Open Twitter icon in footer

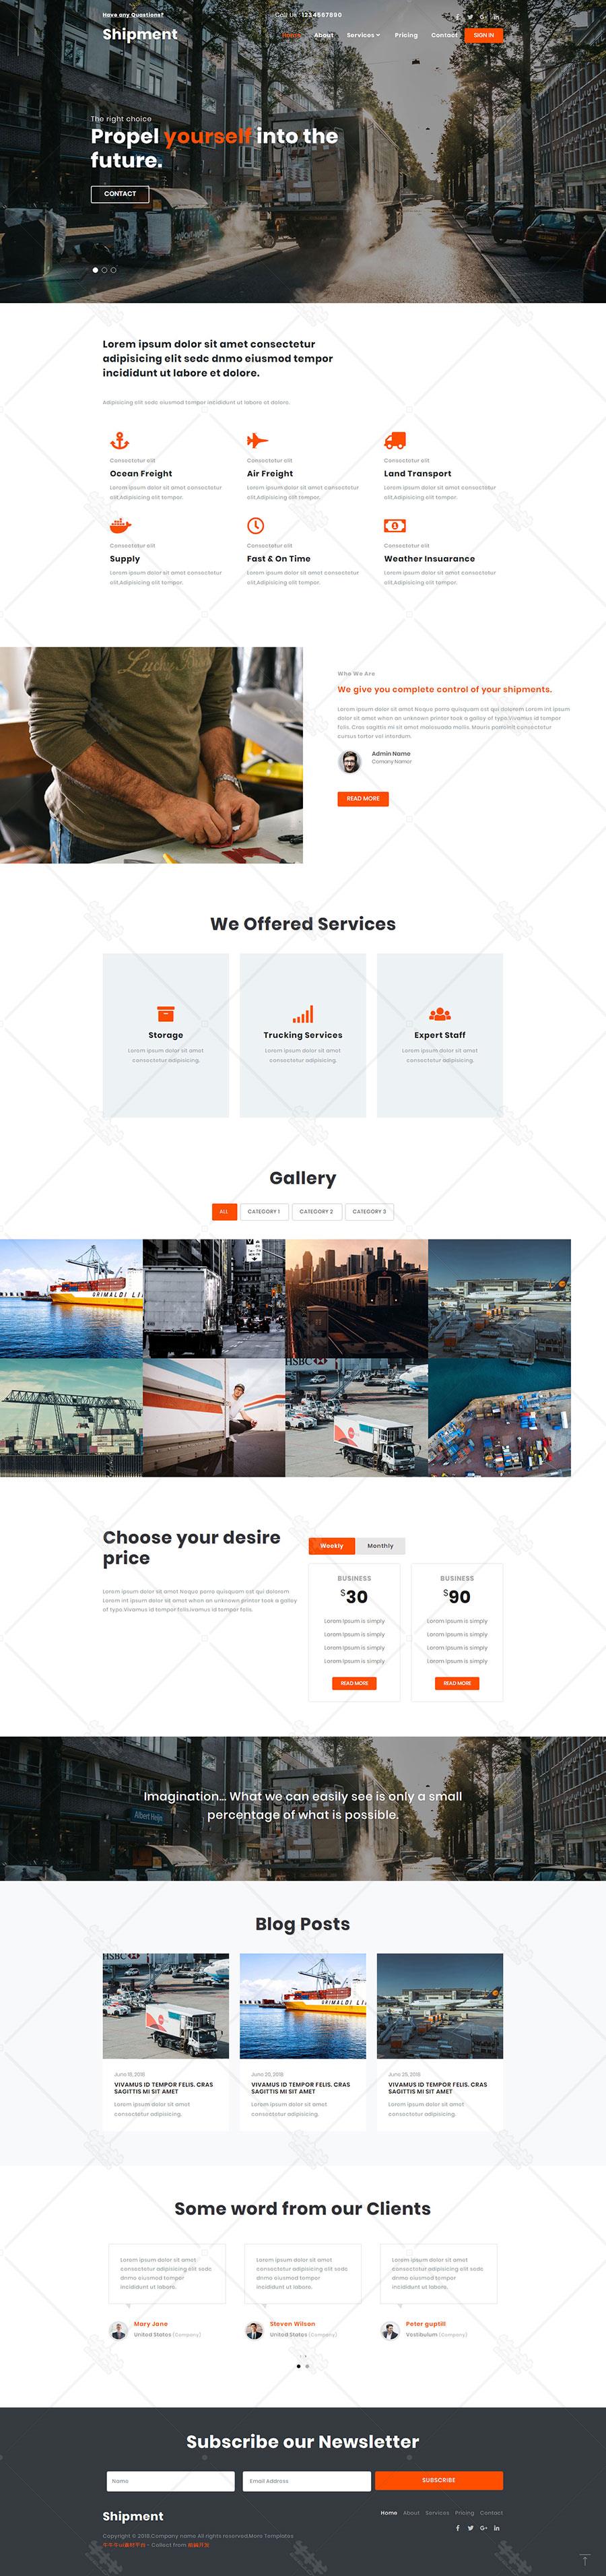470,2529
